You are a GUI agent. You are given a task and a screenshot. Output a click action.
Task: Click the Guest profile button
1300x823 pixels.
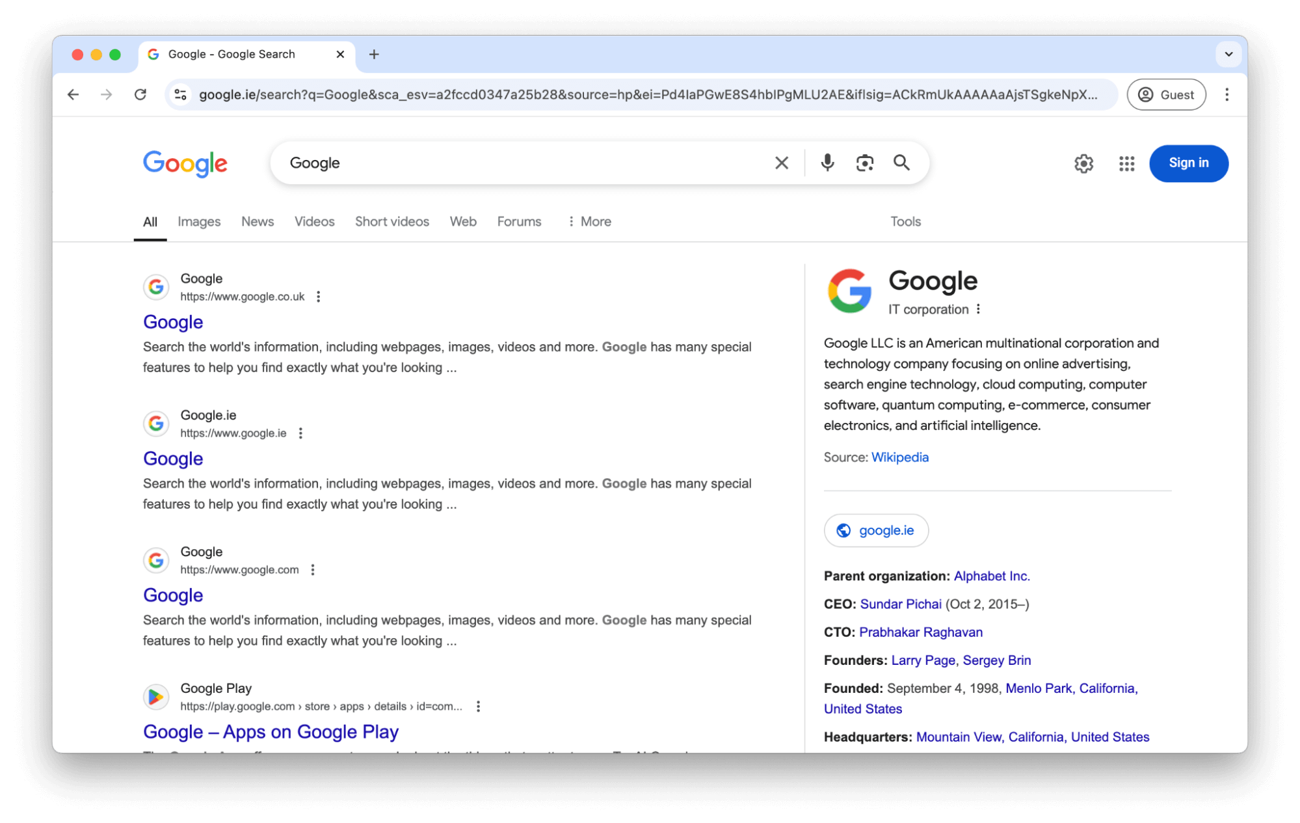point(1166,94)
